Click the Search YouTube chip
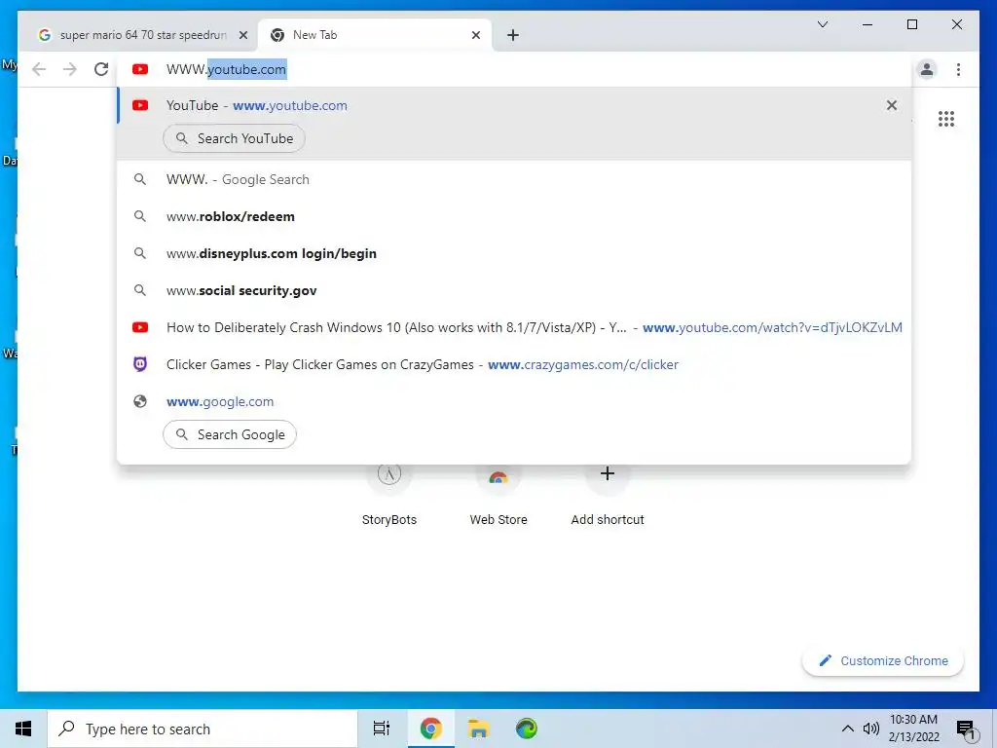 click(234, 138)
